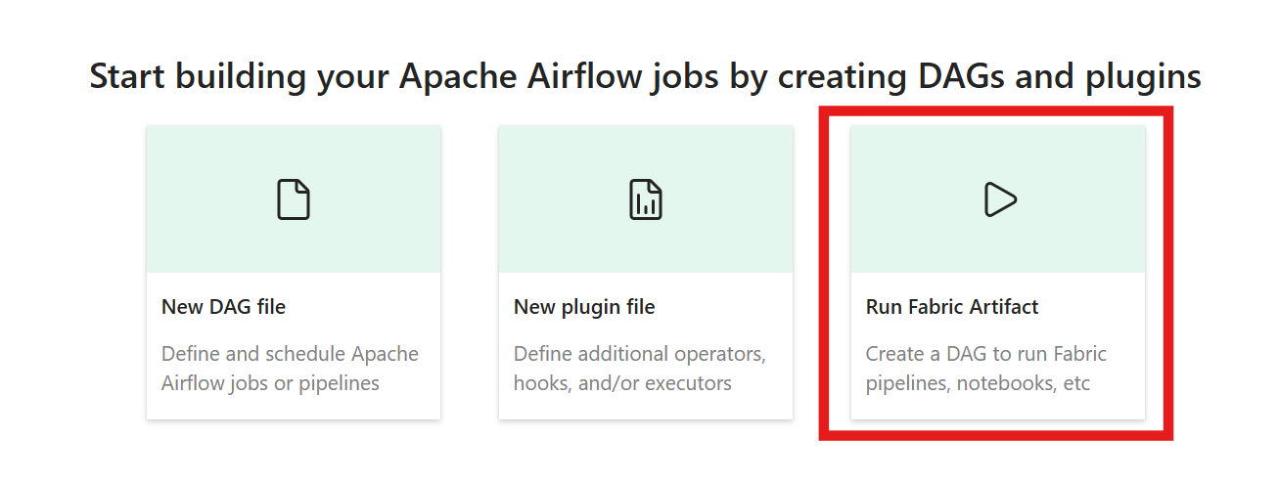Select the Run Fabric Artifact card title
1278x482 pixels.
click(x=952, y=307)
